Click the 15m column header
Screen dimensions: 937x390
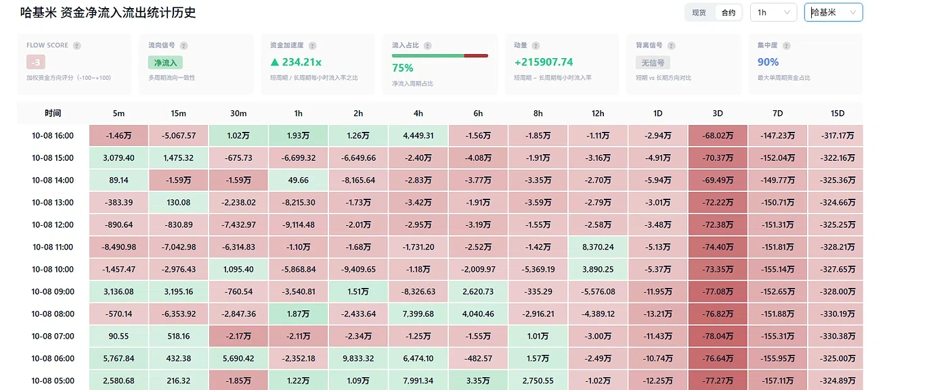click(179, 114)
